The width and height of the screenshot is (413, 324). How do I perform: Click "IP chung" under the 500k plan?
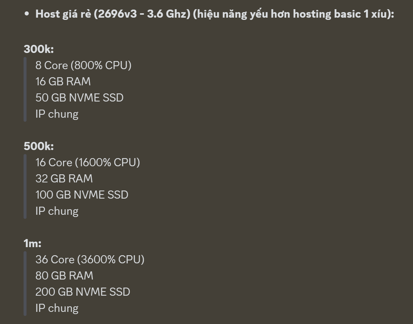57,211
